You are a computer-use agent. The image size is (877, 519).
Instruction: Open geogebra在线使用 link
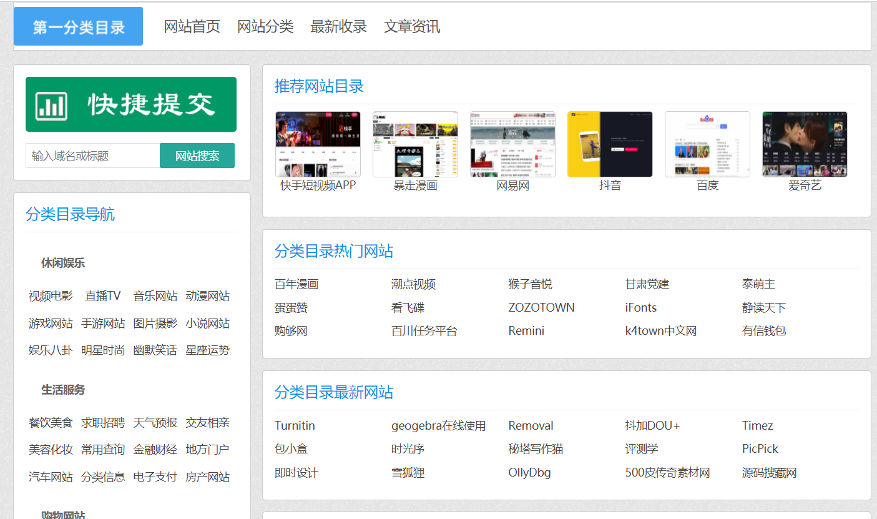pos(439,426)
